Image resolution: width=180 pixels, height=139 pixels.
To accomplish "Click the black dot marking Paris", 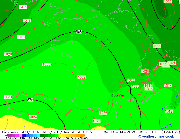I will point(107,40).
